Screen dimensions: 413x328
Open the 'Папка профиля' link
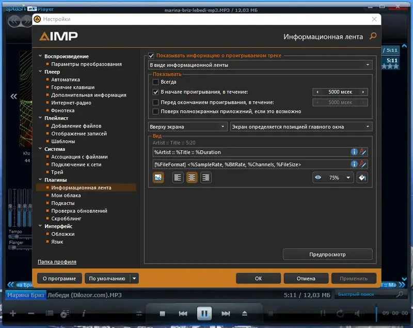coord(57,262)
